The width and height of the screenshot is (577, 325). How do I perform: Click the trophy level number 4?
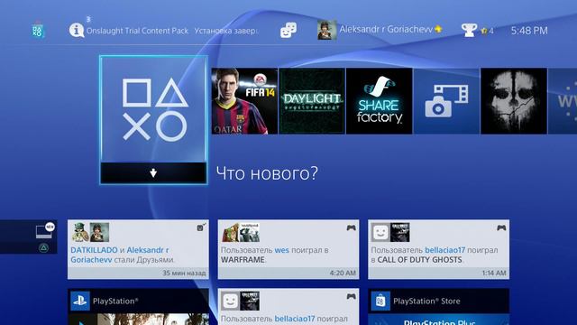(491, 31)
